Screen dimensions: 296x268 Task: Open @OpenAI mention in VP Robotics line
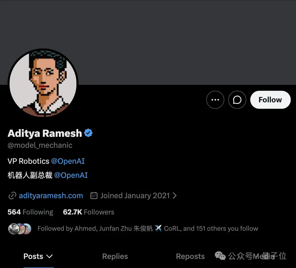pyautogui.click(x=68, y=161)
